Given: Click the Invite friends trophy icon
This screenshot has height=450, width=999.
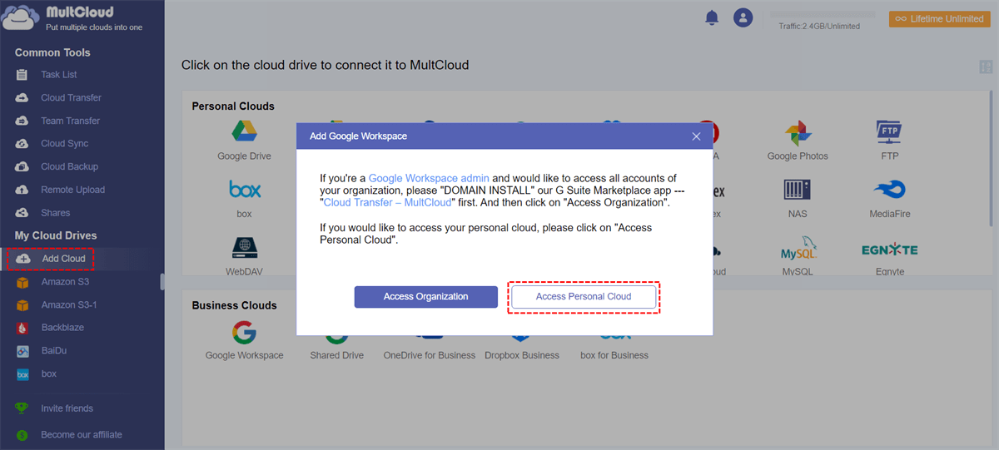Looking at the screenshot, I should click(x=22, y=408).
